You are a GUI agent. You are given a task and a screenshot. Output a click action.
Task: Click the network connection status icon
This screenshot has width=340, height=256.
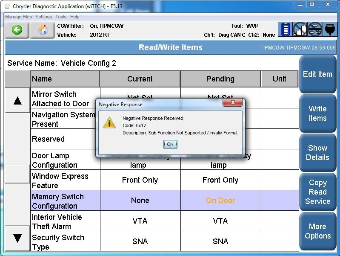315,29
